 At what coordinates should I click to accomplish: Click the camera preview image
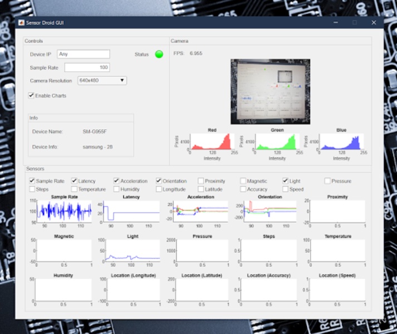[270, 92]
